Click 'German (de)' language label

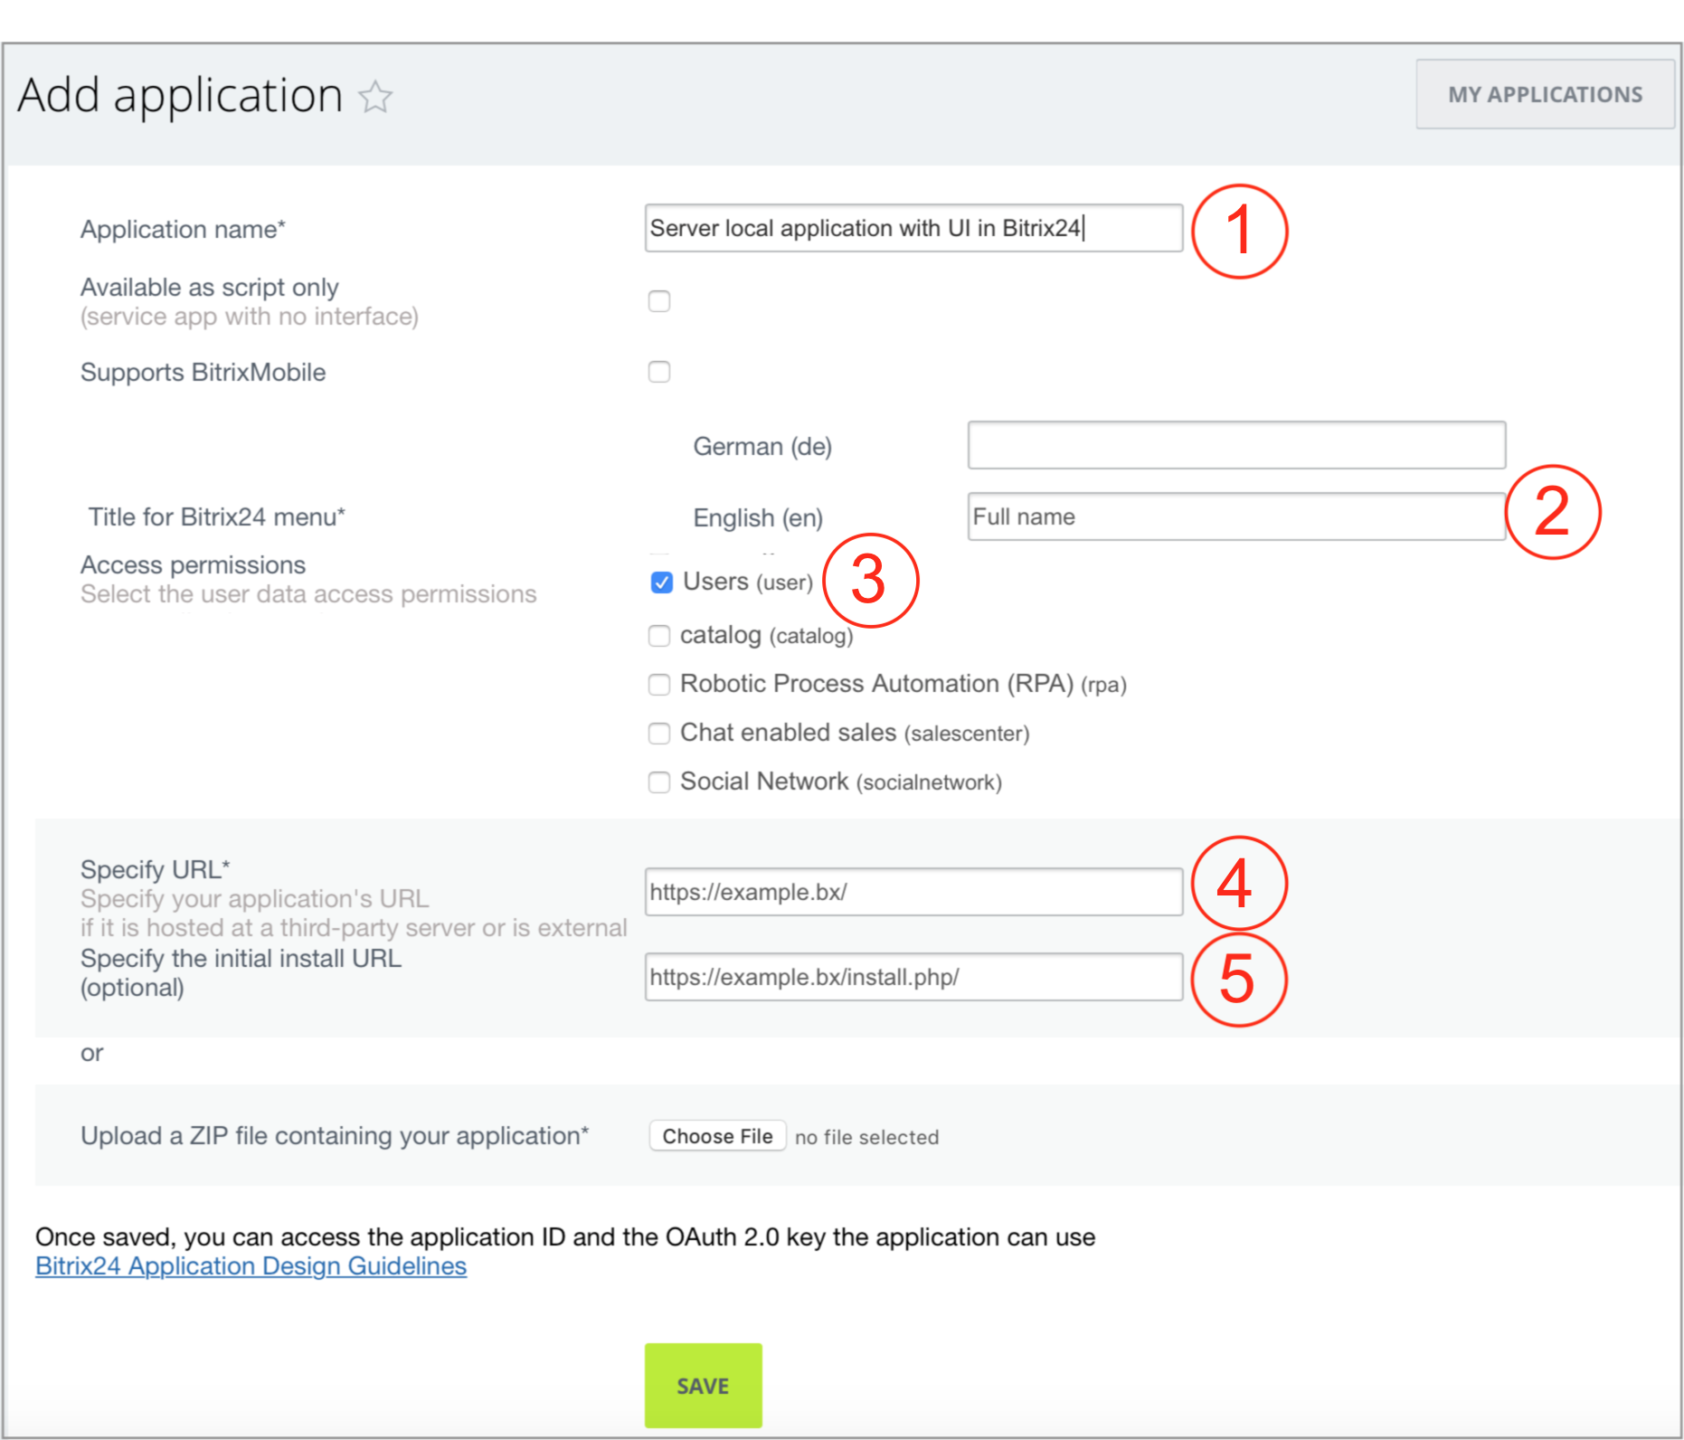(762, 447)
